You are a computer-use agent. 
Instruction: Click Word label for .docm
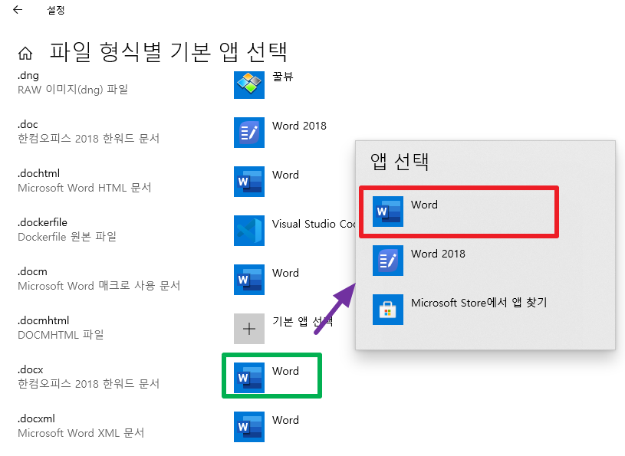pos(285,273)
